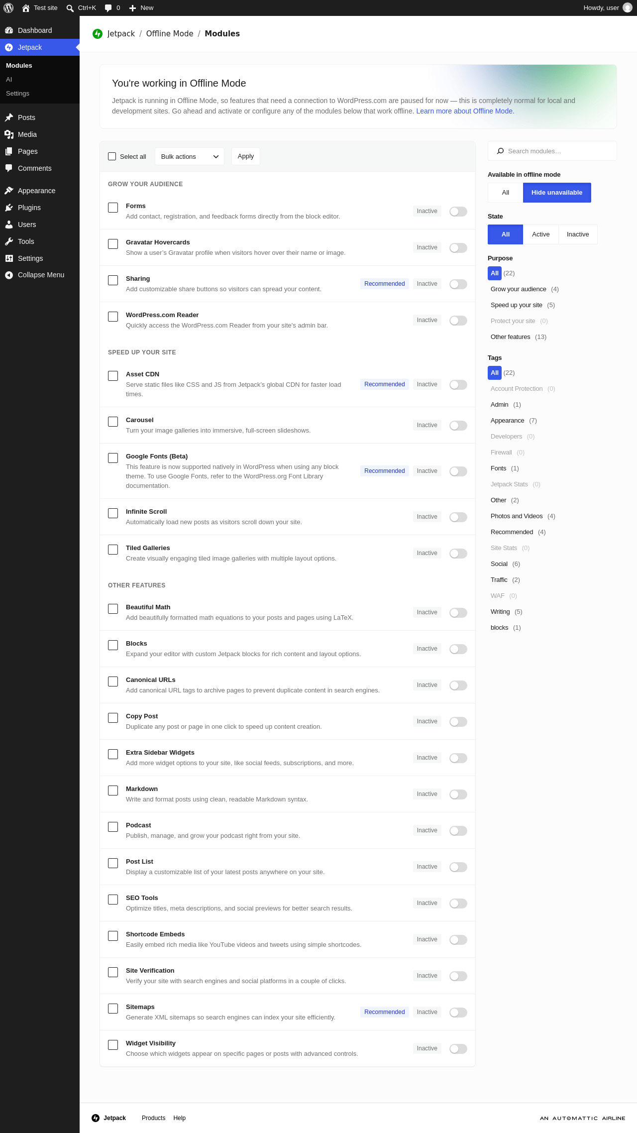Click the Users person icon
Viewport: 637px width, 1133px height.
click(9, 225)
